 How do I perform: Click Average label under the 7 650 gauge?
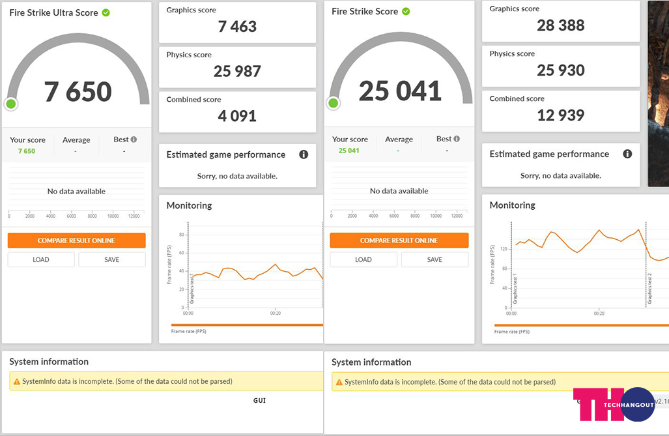(76, 140)
